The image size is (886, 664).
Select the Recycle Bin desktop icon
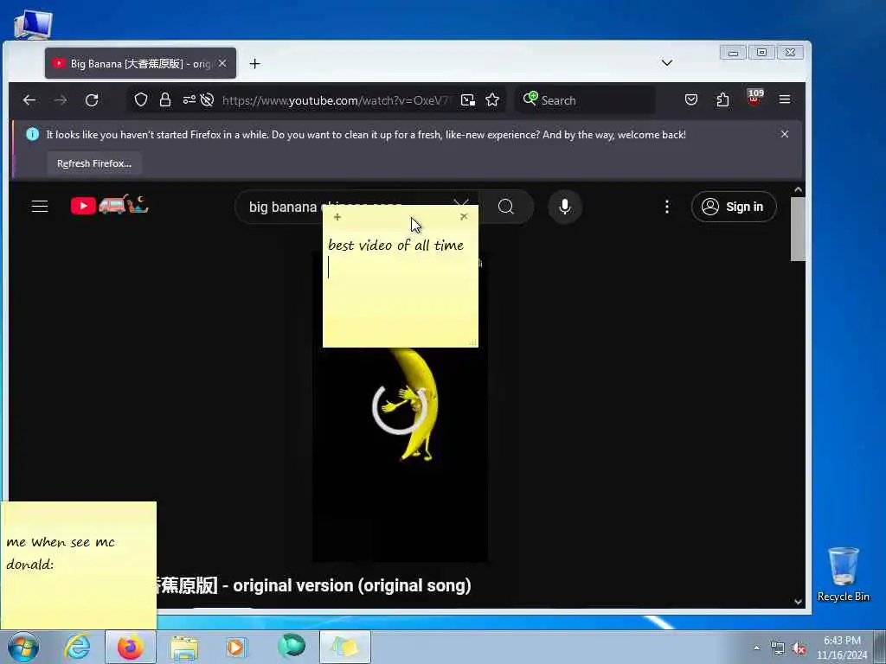(x=843, y=574)
